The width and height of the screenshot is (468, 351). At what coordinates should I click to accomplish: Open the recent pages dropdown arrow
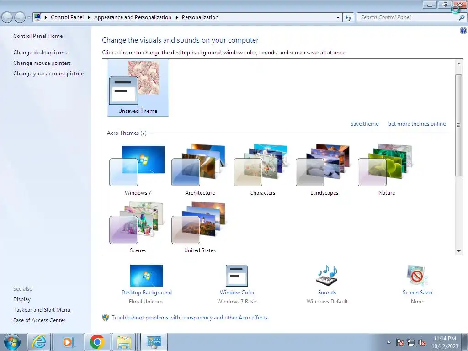click(29, 18)
